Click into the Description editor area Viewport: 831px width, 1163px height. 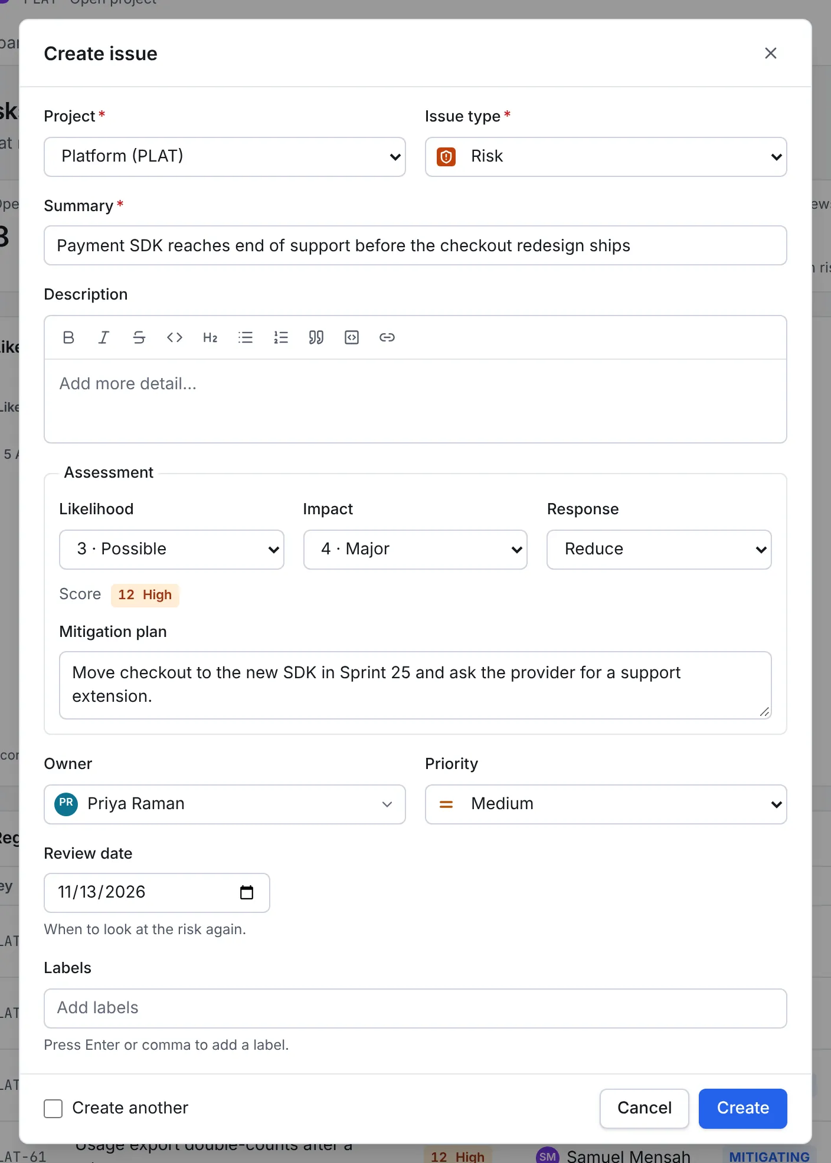pyautogui.click(x=415, y=401)
